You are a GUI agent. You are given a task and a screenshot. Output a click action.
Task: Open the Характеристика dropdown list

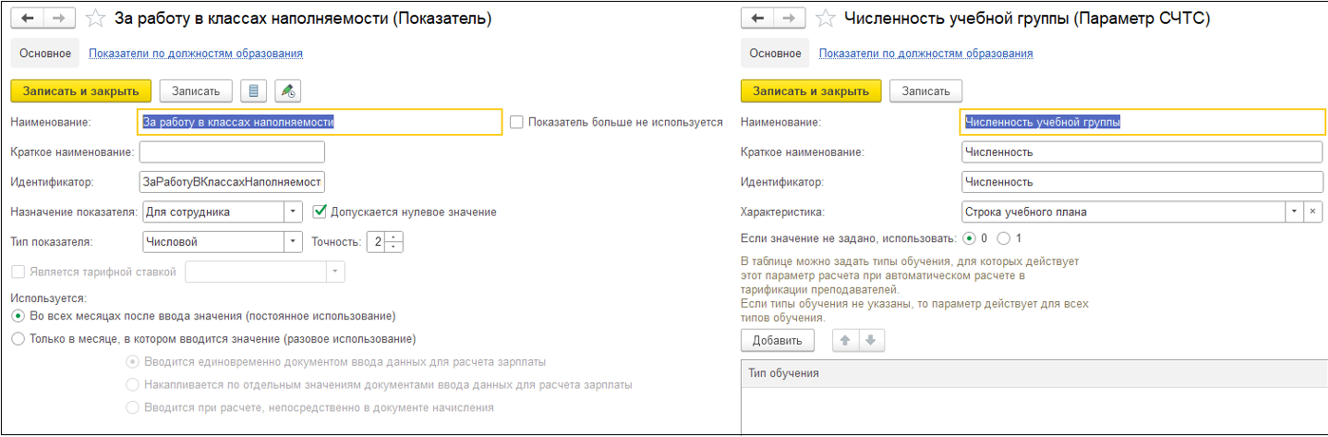1292,212
